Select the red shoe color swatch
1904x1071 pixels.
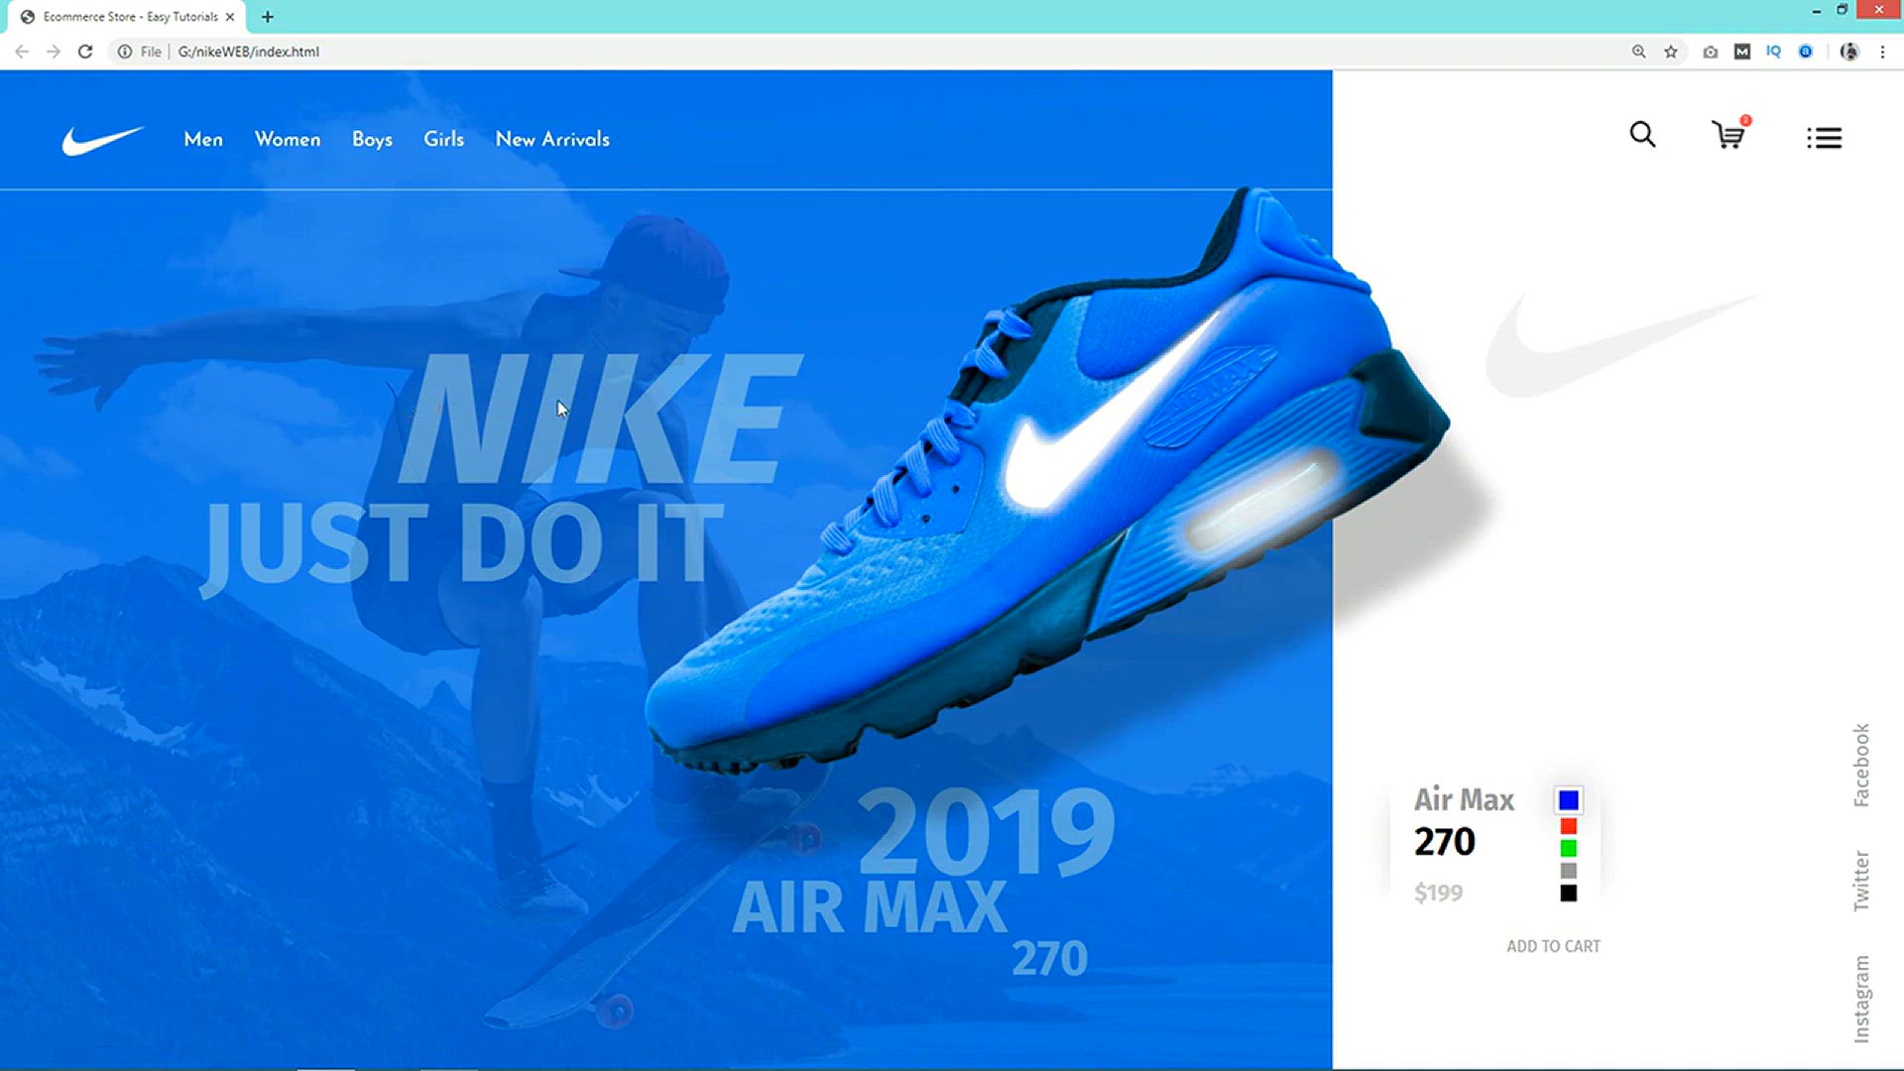(x=1569, y=826)
